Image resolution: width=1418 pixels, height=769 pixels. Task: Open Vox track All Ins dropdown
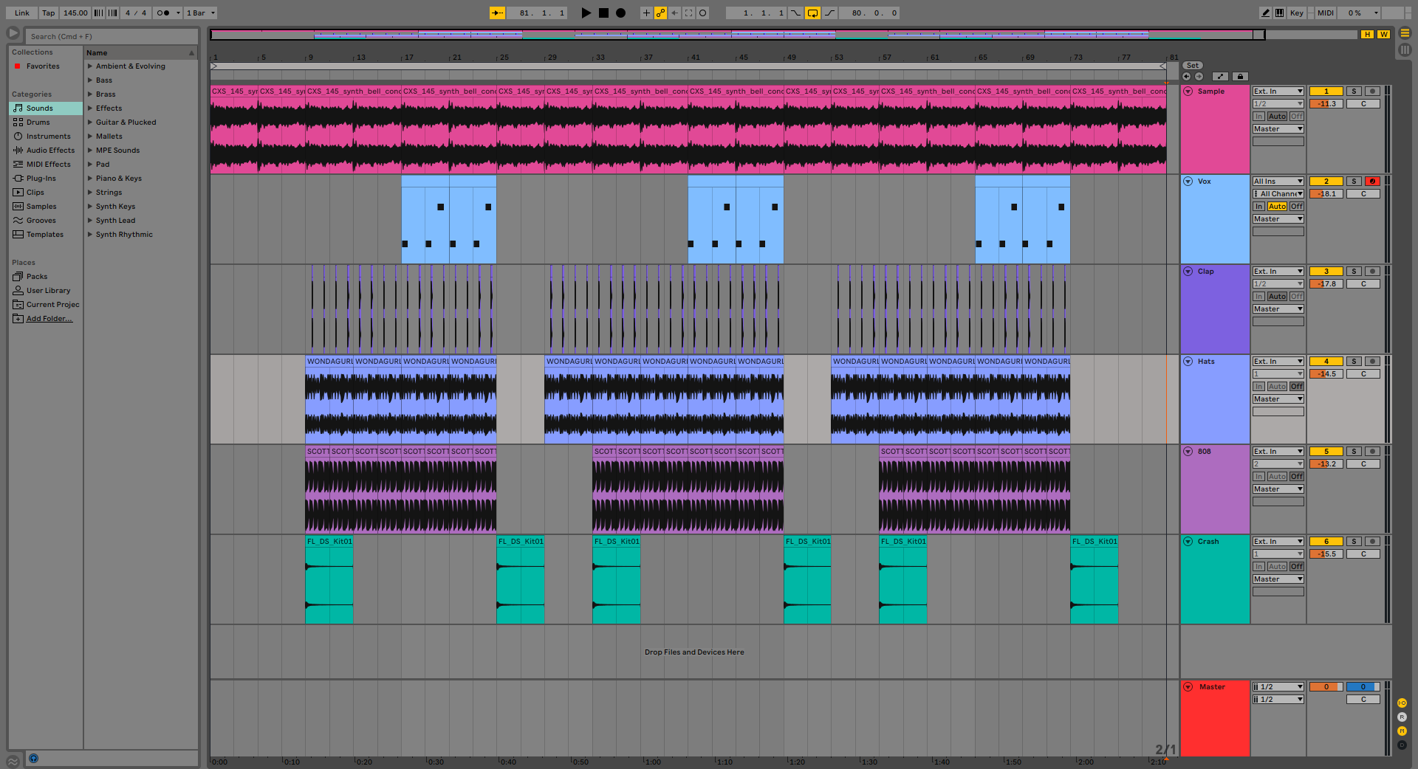point(1278,181)
